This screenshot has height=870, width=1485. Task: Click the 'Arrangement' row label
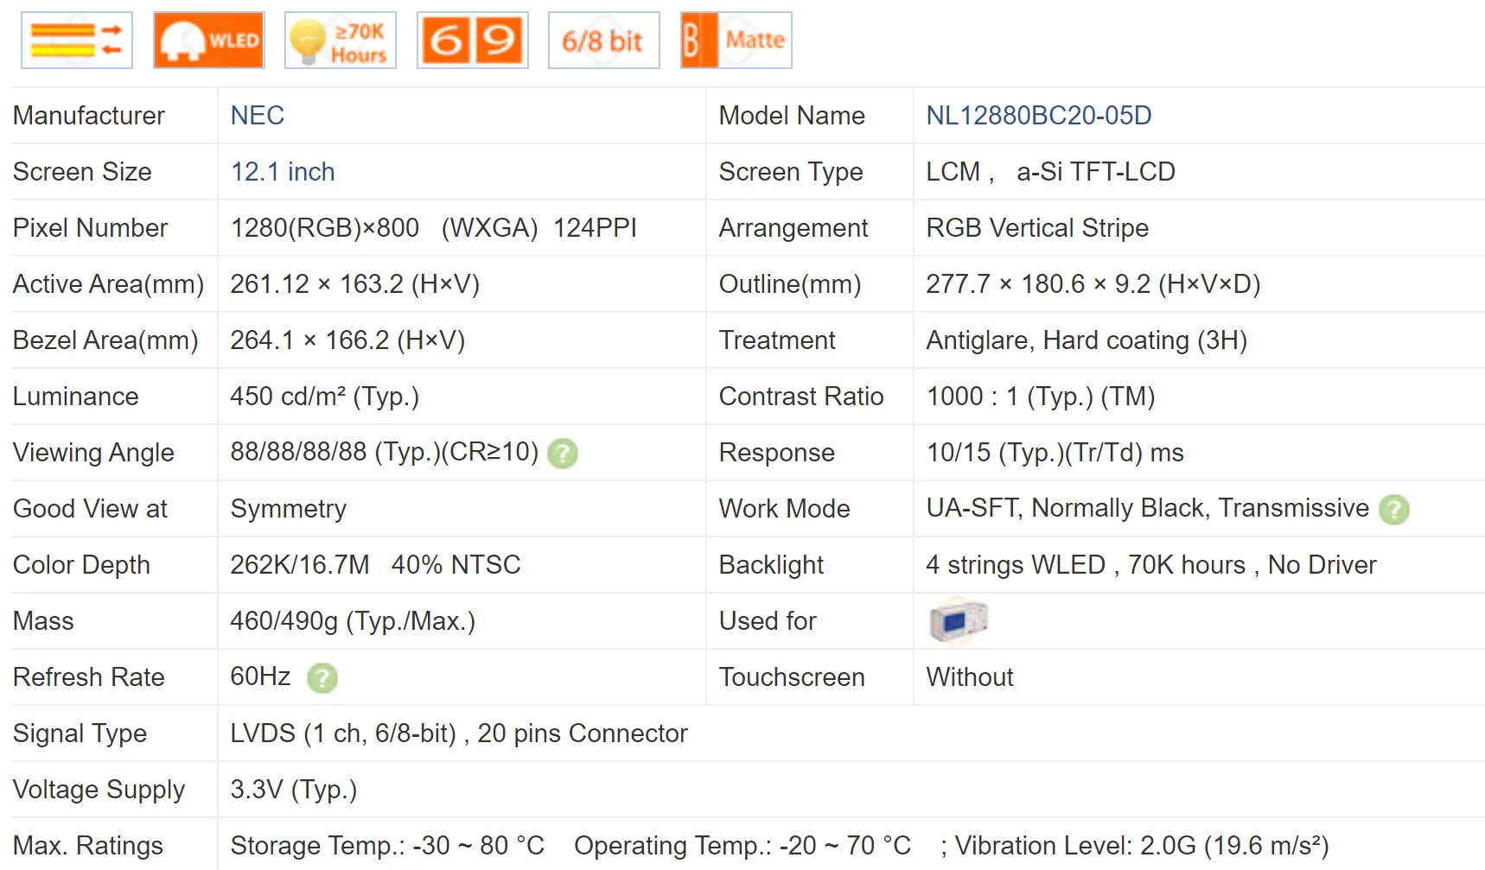click(x=793, y=228)
